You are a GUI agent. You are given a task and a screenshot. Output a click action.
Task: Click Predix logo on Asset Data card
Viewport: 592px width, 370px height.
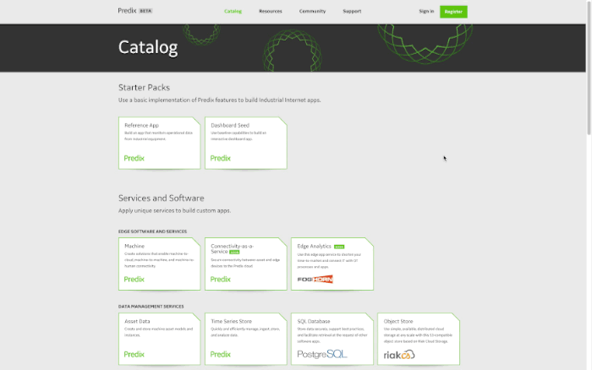coord(134,355)
